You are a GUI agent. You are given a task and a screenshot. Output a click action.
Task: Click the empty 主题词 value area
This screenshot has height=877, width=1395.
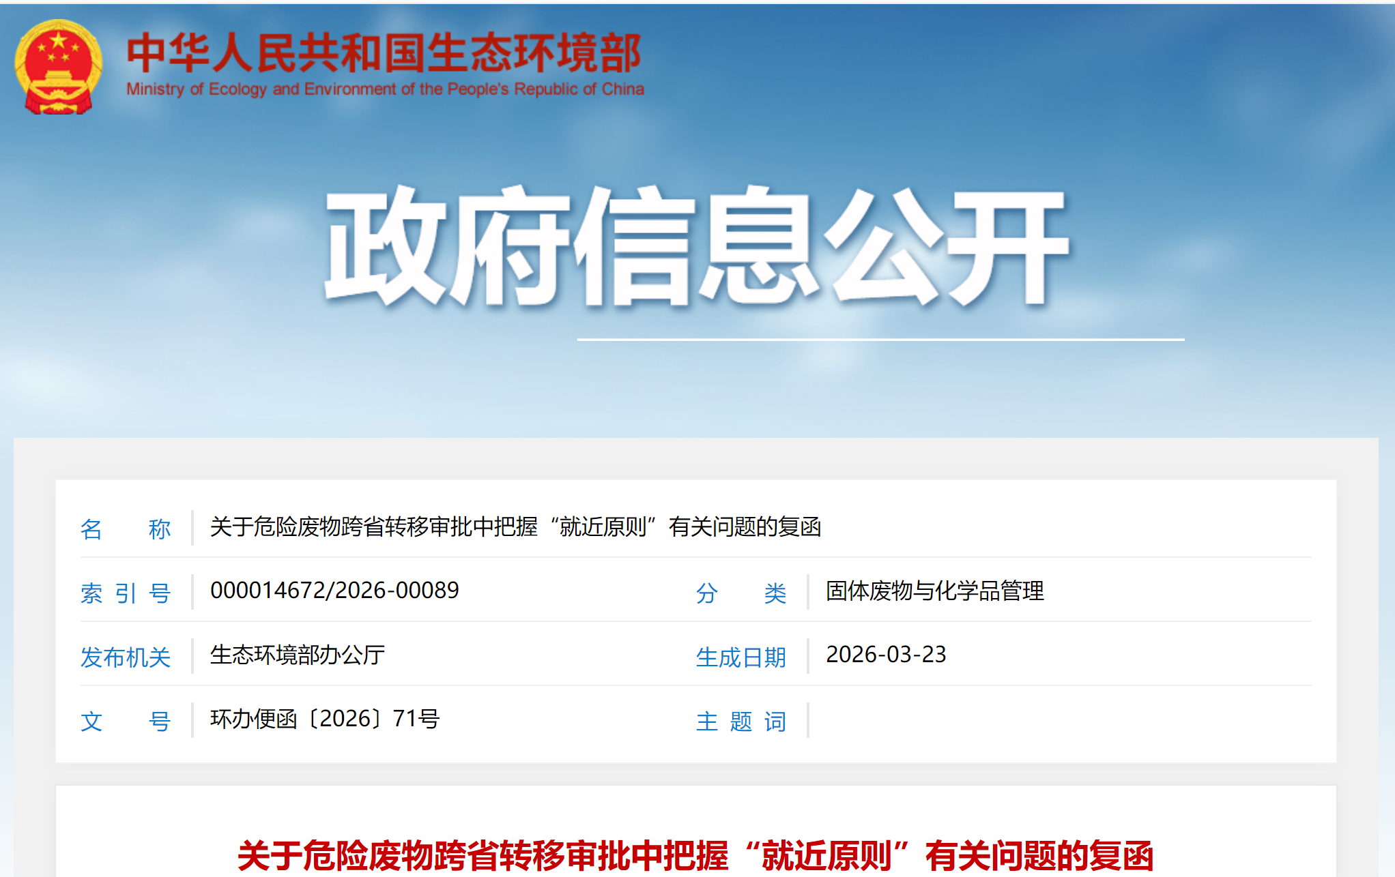[x=955, y=721]
